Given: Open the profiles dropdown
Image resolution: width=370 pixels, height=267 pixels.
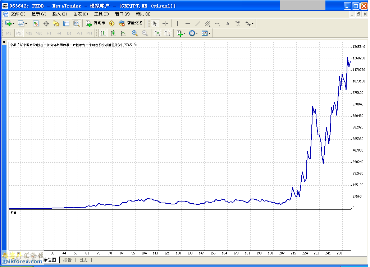Looking at the screenshot, I should coord(23,23).
